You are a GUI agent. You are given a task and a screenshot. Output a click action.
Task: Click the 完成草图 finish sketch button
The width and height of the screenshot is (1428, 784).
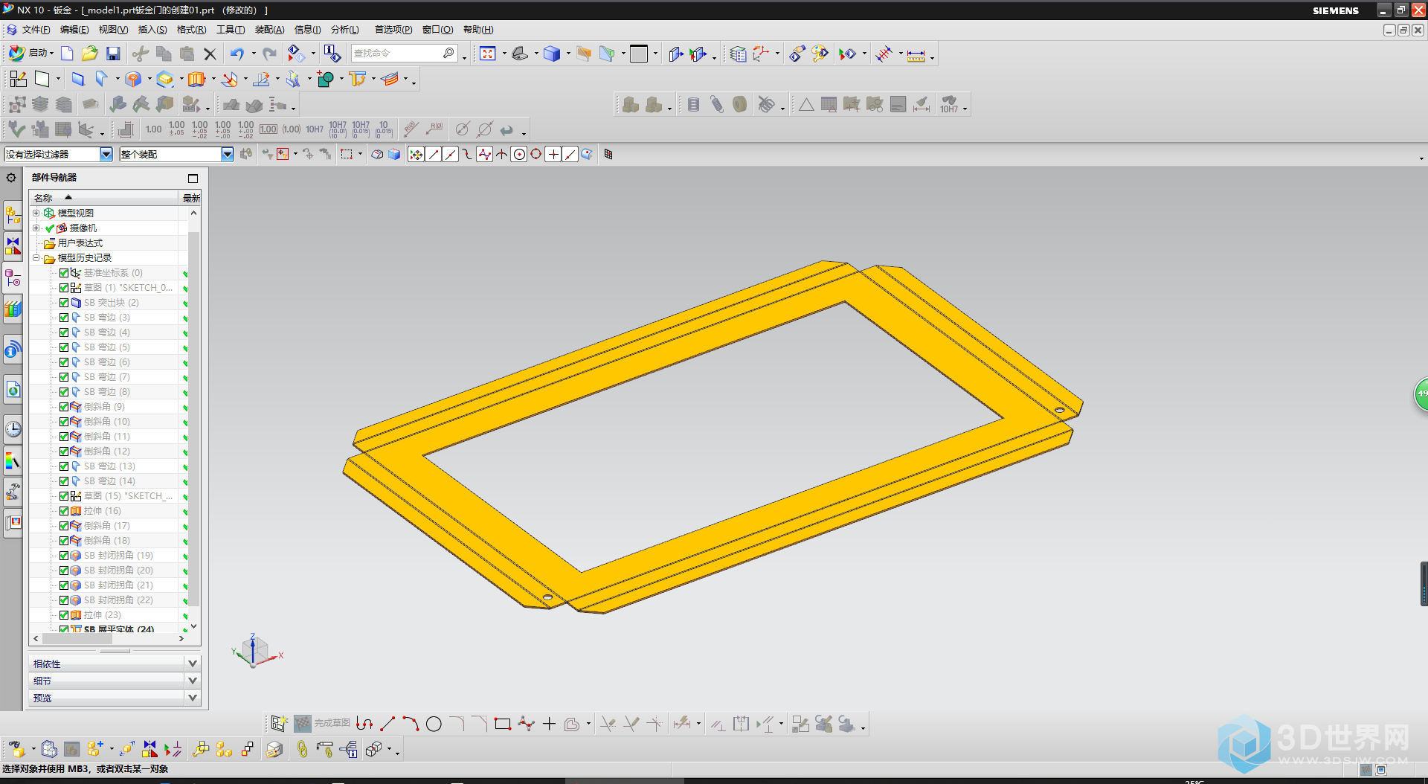click(322, 723)
